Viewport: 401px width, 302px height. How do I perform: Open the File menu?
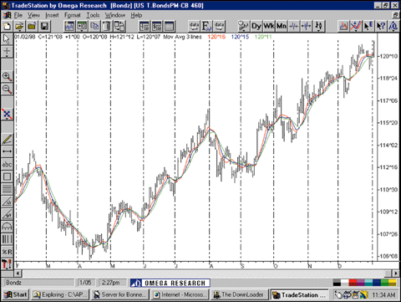pos(18,15)
